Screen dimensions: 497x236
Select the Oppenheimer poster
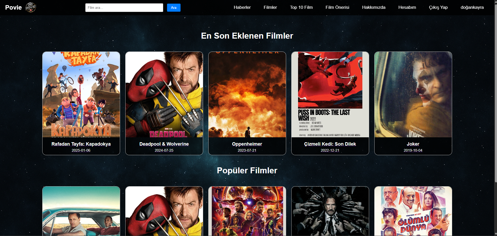tap(247, 95)
